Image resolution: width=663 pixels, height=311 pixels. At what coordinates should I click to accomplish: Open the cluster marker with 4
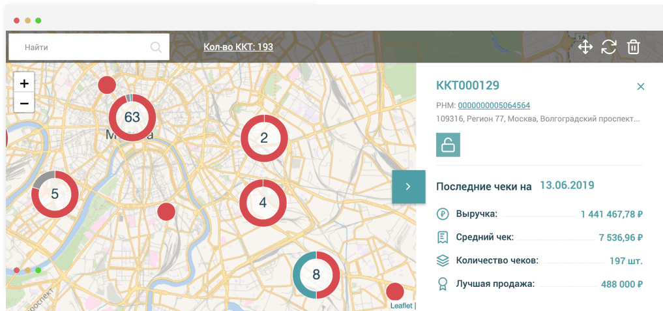point(263,203)
